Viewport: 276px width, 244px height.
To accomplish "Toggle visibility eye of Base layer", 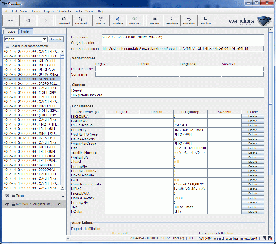I will coord(7,196).
